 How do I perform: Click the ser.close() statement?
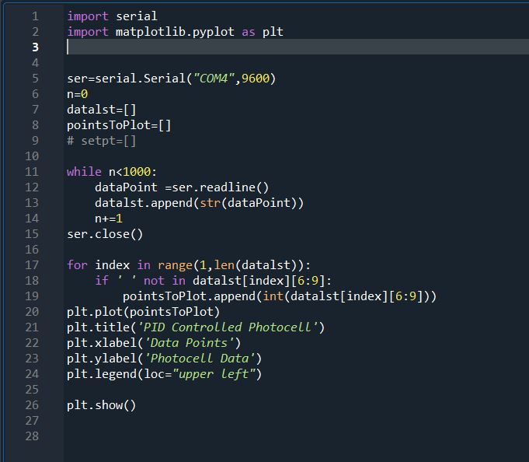[105, 234]
